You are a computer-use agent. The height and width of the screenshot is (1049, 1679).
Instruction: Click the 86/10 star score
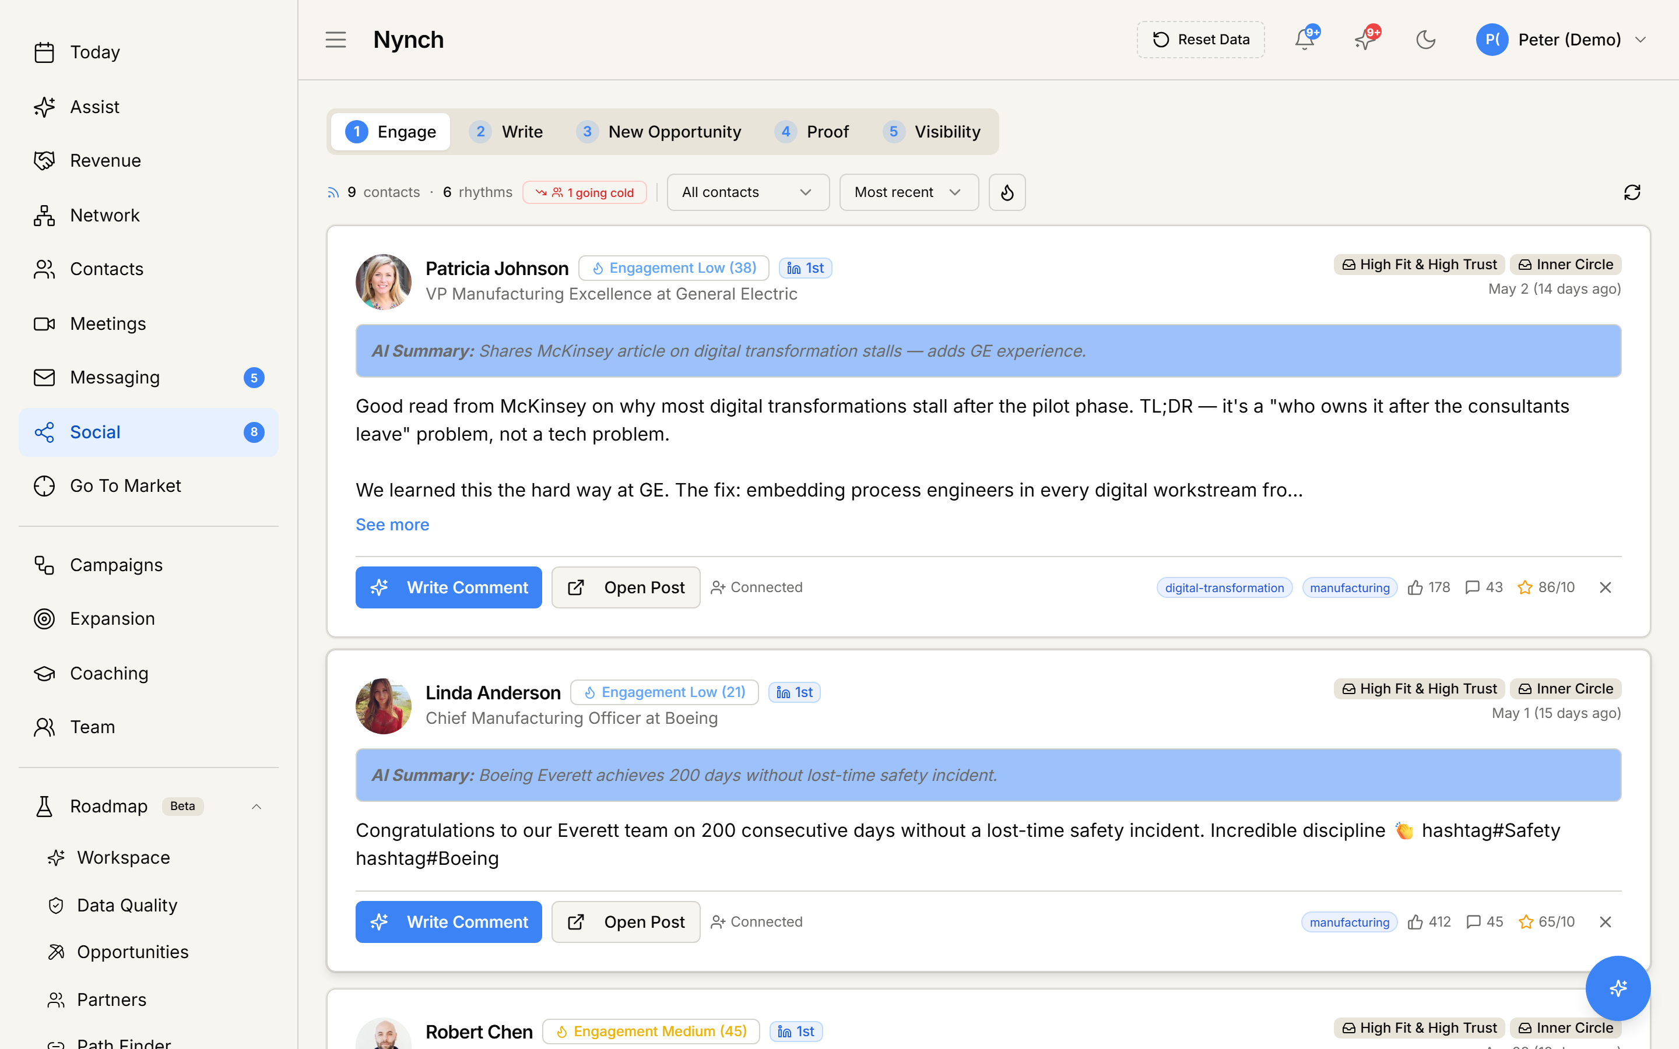pos(1547,587)
